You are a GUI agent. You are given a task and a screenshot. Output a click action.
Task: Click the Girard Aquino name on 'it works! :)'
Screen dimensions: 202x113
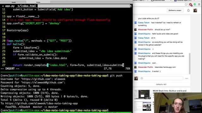click(144, 71)
